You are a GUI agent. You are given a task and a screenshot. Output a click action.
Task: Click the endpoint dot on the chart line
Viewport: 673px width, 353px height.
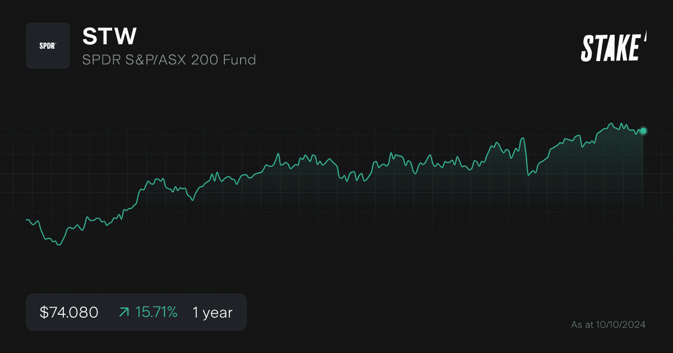tap(643, 131)
